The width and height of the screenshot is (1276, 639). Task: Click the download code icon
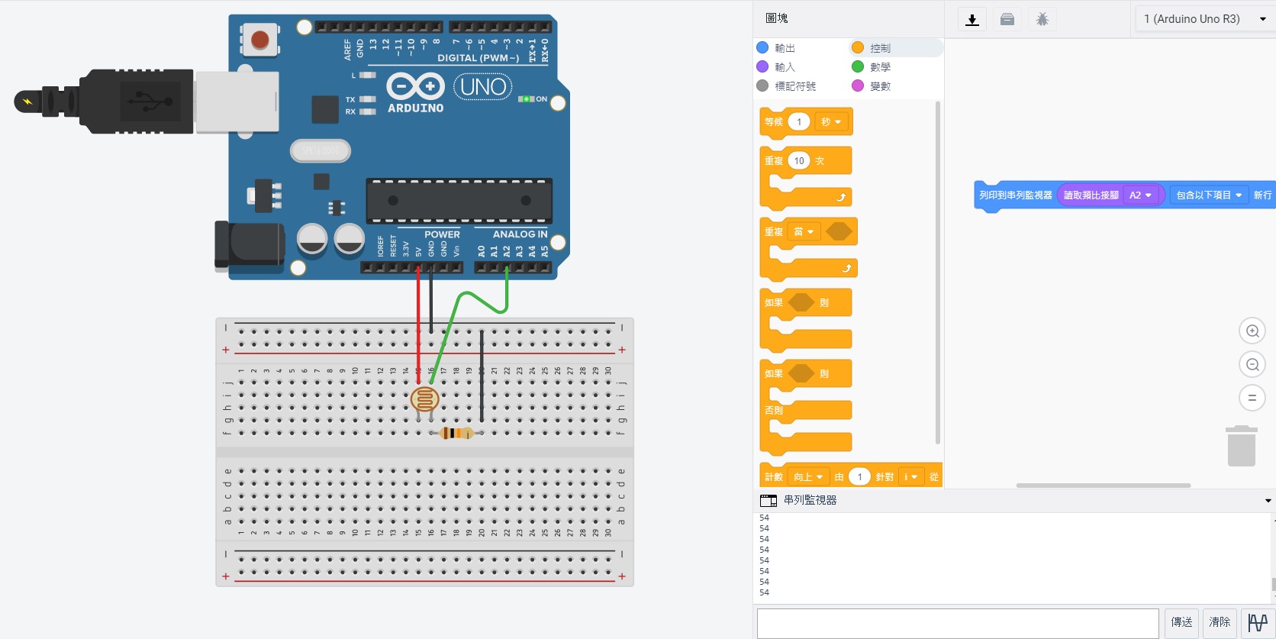pyautogui.click(x=972, y=20)
